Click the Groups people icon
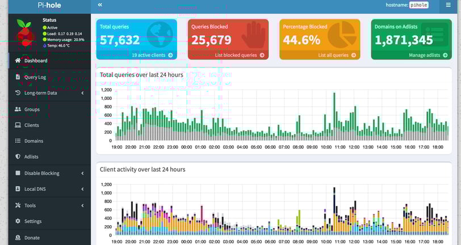 (18, 109)
